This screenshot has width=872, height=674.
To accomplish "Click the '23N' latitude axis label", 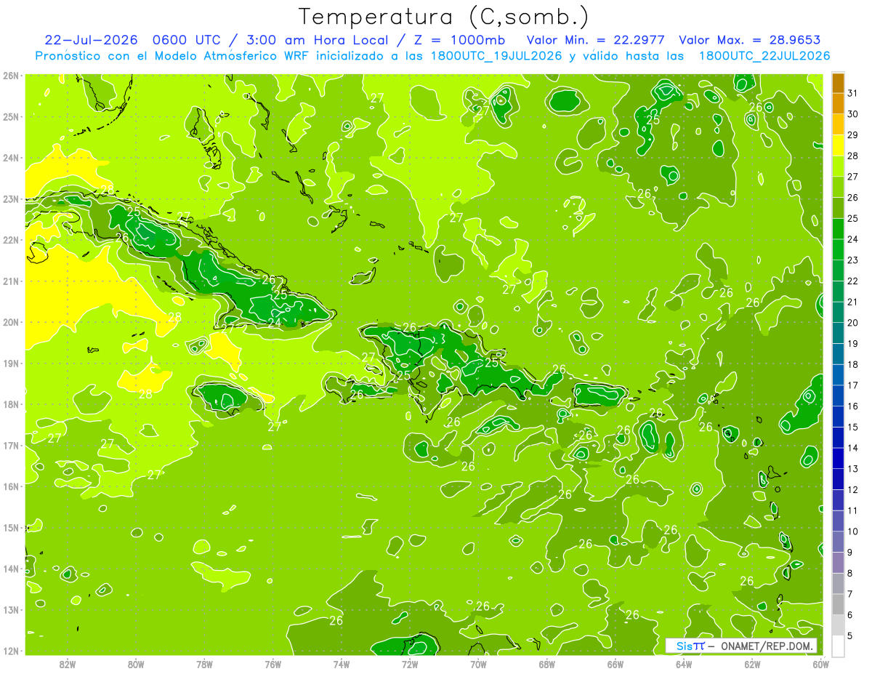I will tap(10, 198).
